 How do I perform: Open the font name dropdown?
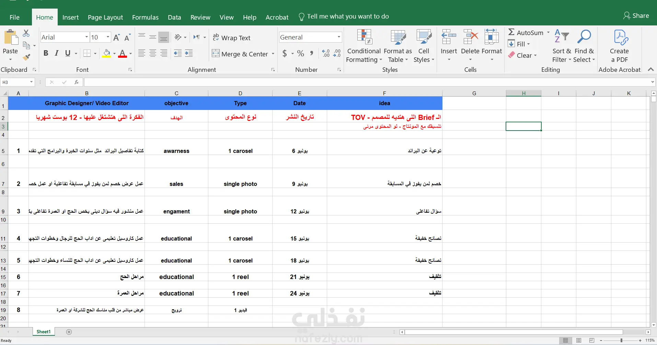87,37
